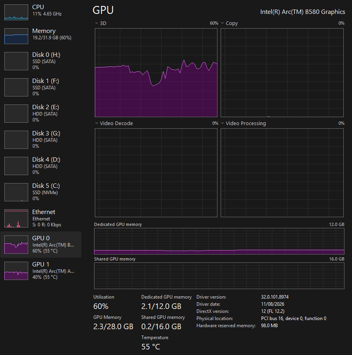Change the Video Processing engine dropdown
The height and width of the screenshot is (355, 352).
243,123
